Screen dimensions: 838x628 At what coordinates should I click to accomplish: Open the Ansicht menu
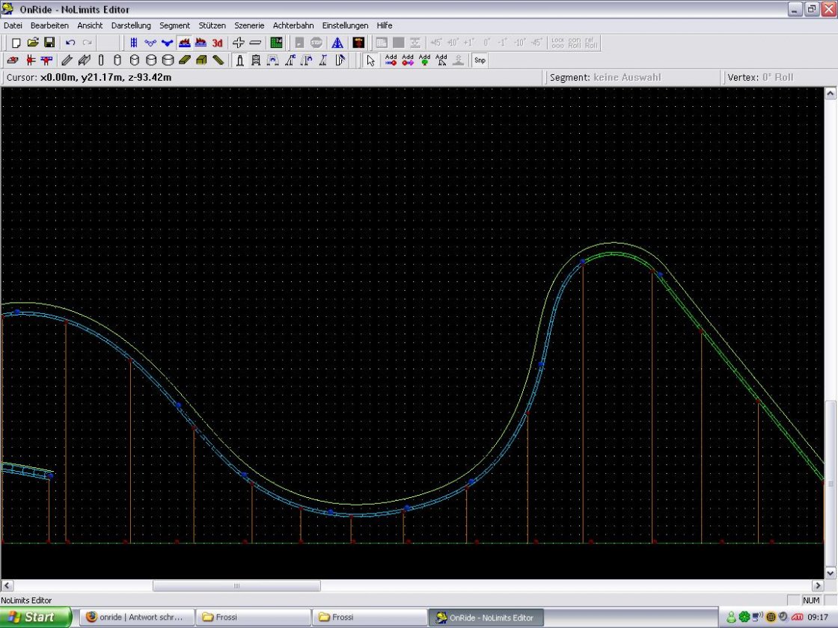90,25
